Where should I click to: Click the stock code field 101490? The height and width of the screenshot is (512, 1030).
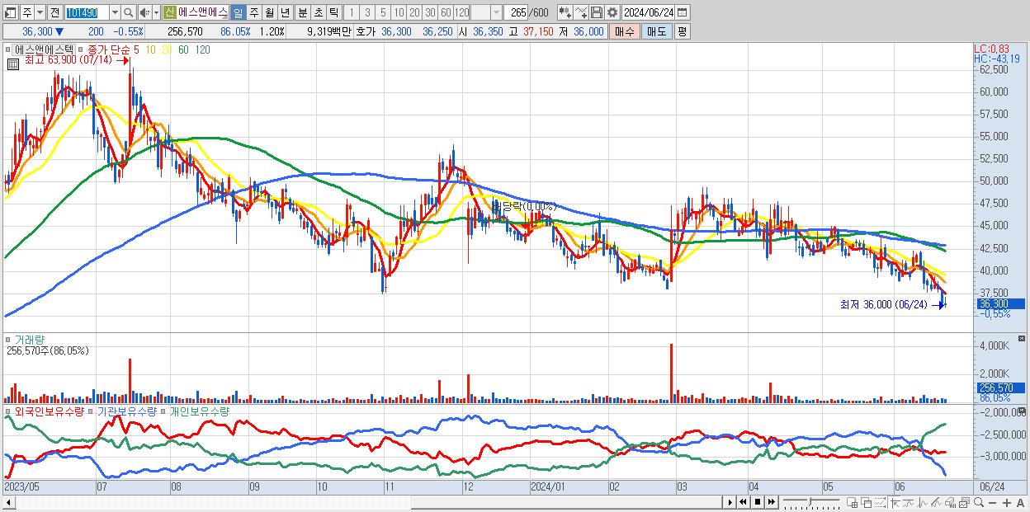(87, 13)
